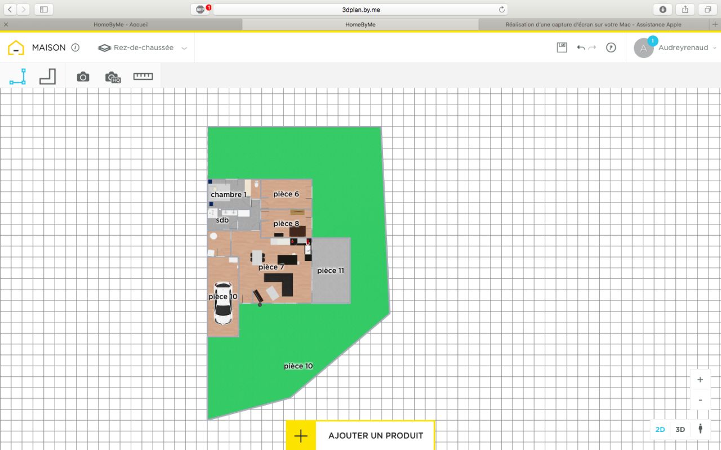This screenshot has width=721, height=450.
Task: Open the HQ camera render tool
Action: pos(113,77)
